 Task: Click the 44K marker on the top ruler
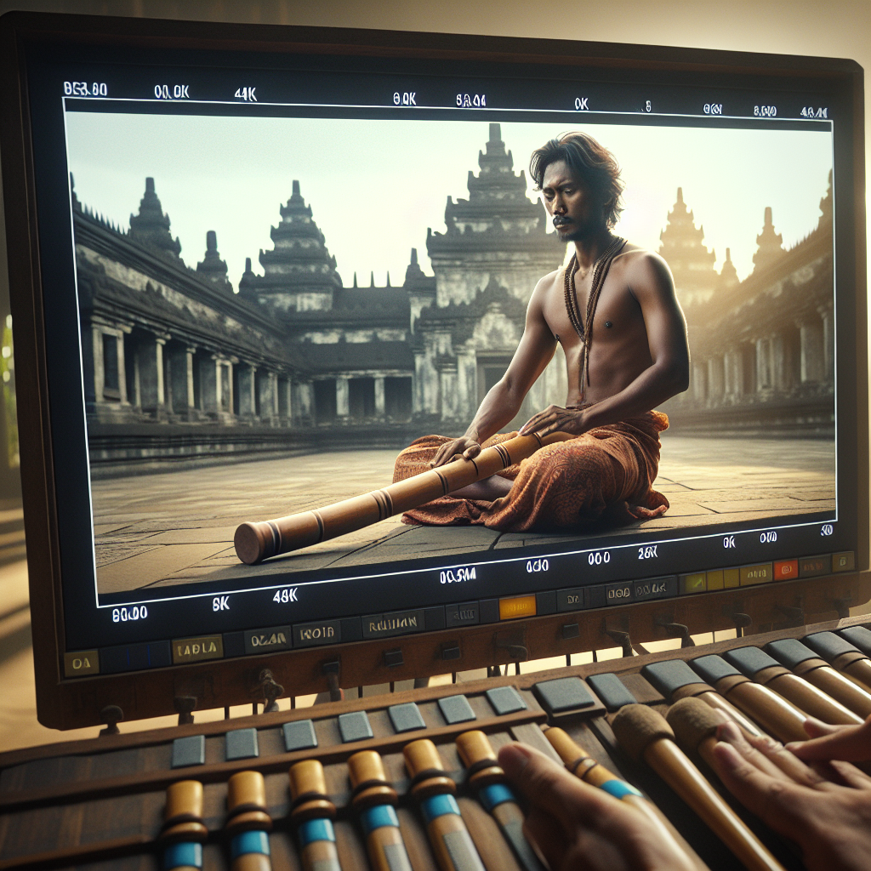click(x=246, y=94)
